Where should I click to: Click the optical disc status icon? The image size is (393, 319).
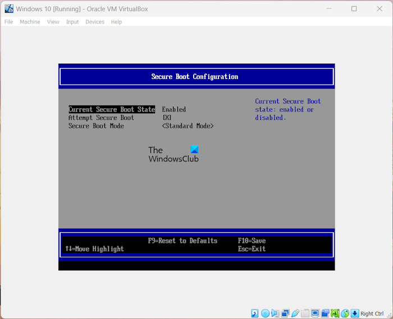click(x=265, y=313)
